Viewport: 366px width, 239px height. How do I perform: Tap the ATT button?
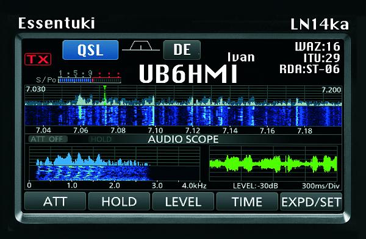[x=55, y=201]
